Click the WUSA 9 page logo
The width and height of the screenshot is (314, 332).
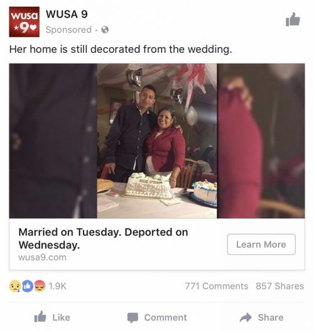click(24, 22)
